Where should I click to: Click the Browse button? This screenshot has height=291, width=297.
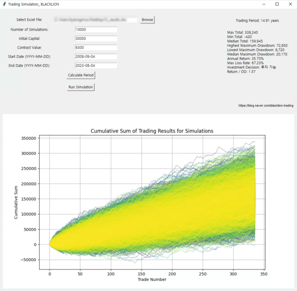[x=148, y=20]
